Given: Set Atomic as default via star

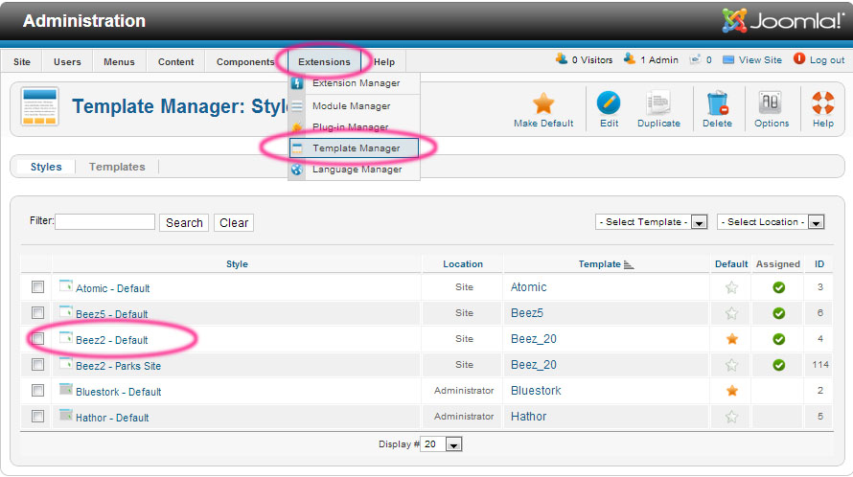Looking at the screenshot, I should pos(732,287).
